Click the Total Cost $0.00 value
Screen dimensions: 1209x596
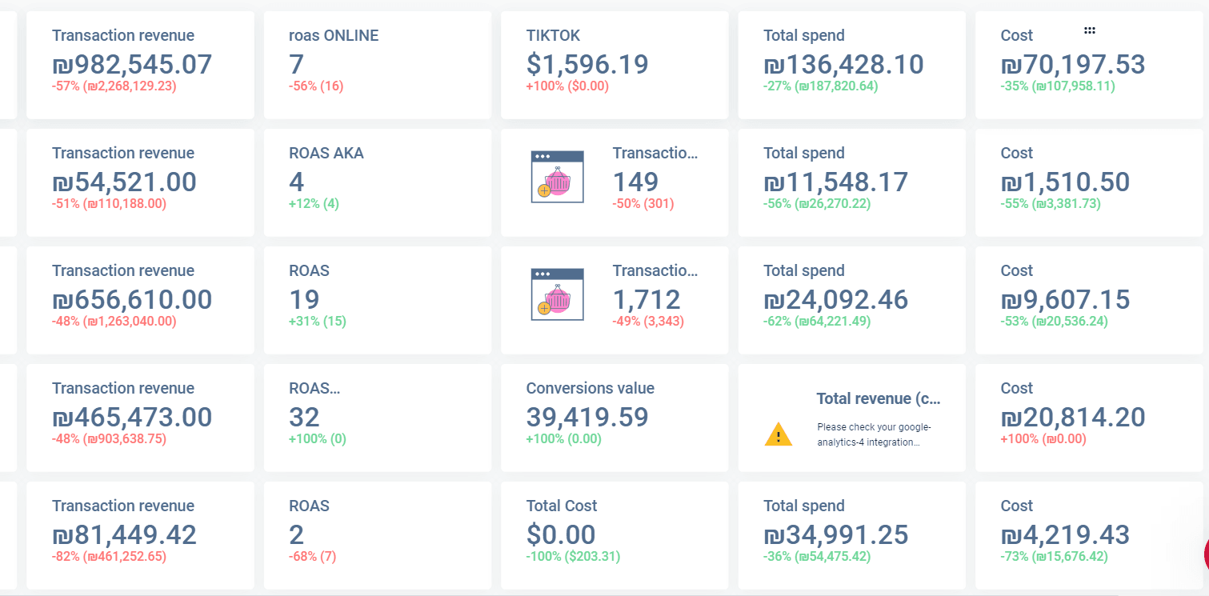coord(561,534)
